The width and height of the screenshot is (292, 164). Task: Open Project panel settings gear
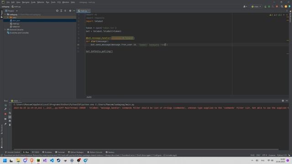(x=70, y=11)
